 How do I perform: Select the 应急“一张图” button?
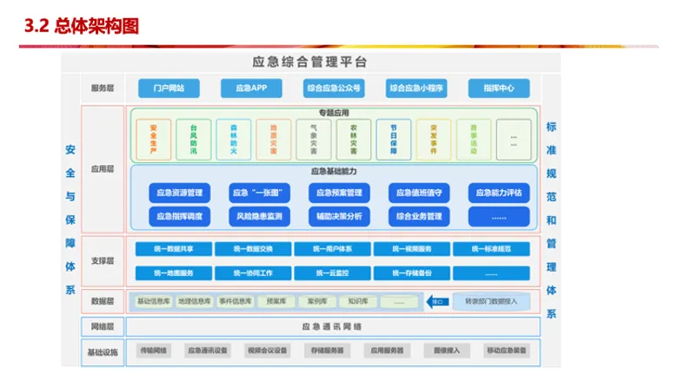259,193
